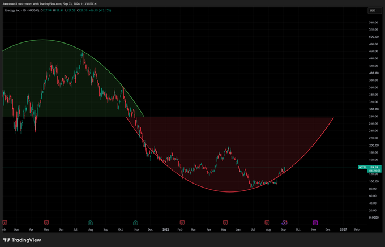Click the 0.0000 price axis label
The image size is (385, 247).
(374, 218)
